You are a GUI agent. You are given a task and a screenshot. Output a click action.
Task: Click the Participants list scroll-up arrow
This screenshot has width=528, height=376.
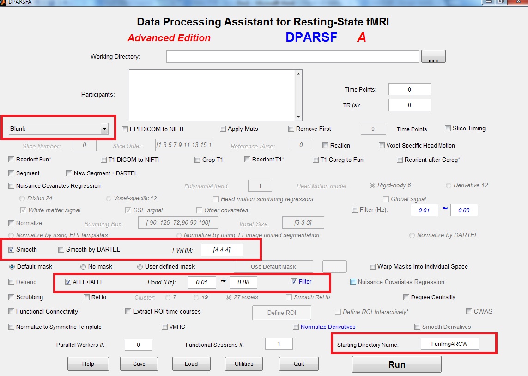coord(298,74)
